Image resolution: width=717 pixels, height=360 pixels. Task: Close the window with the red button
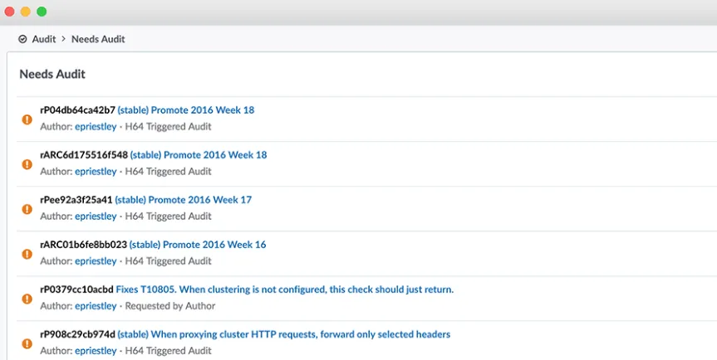tap(9, 12)
